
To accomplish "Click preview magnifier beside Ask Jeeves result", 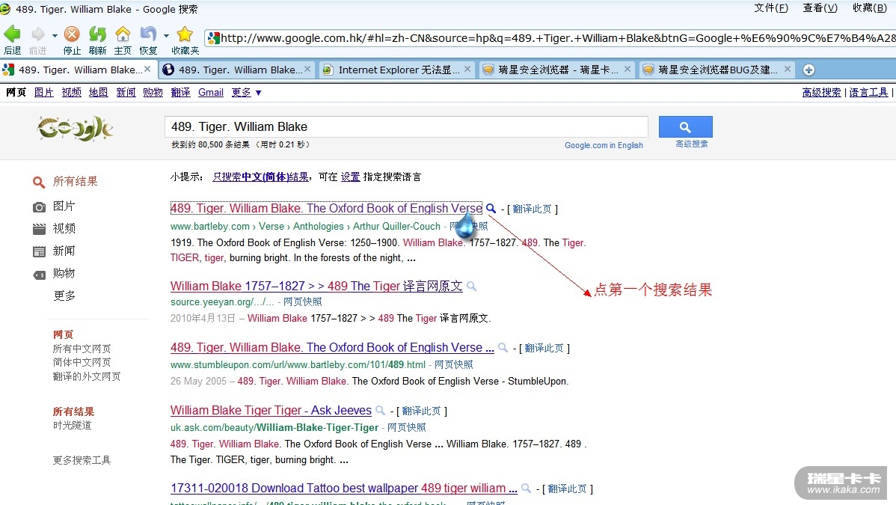I will (380, 410).
